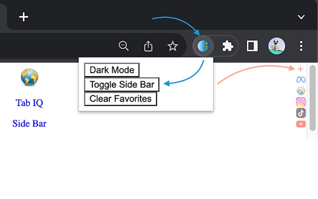The height and width of the screenshot is (199, 318).
Task: Click the Instagram icon in the sidebar
Action: pyautogui.click(x=300, y=102)
